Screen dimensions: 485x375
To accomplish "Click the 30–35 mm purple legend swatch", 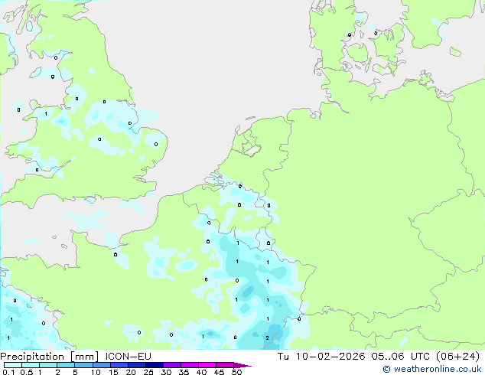I will [x=171, y=365].
